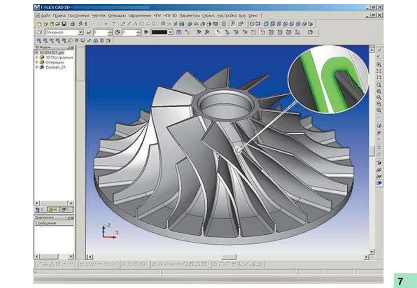Open the Чертёж menu

click(x=99, y=16)
